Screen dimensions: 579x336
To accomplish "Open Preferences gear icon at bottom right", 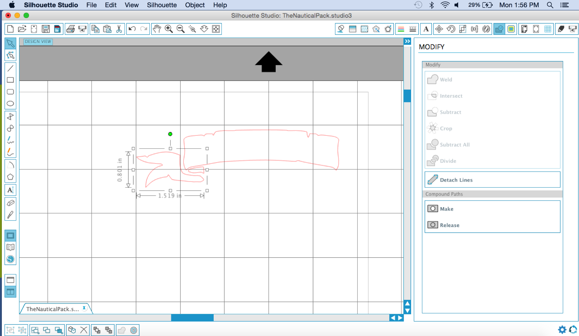I will pyautogui.click(x=562, y=329).
